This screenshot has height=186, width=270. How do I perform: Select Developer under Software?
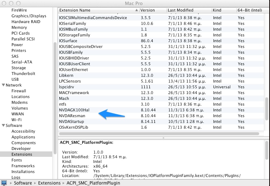click(x=21, y=149)
